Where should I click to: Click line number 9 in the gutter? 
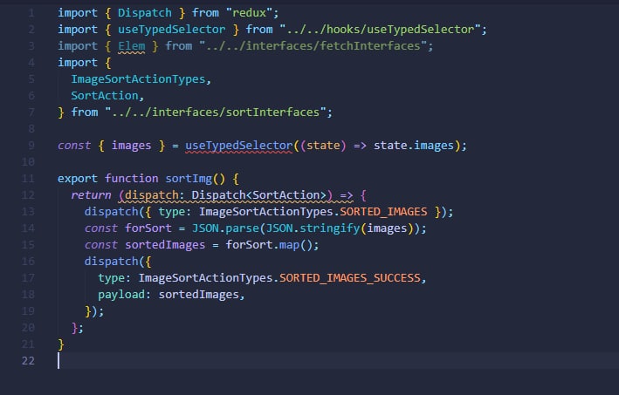(31, 146)
